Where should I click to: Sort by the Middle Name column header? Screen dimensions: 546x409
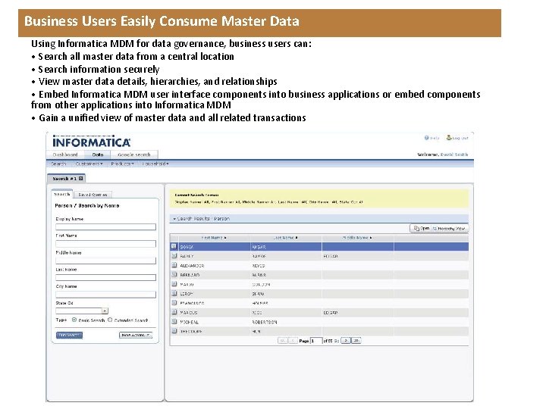coord(357,238)
